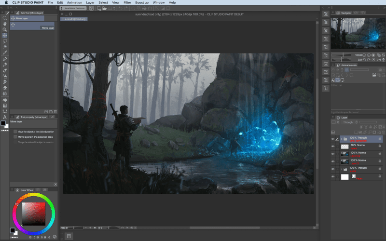Click the trash icon in the Sub Tool panel
The width and height of the screenshot is (386, 241).
point(55,112)
